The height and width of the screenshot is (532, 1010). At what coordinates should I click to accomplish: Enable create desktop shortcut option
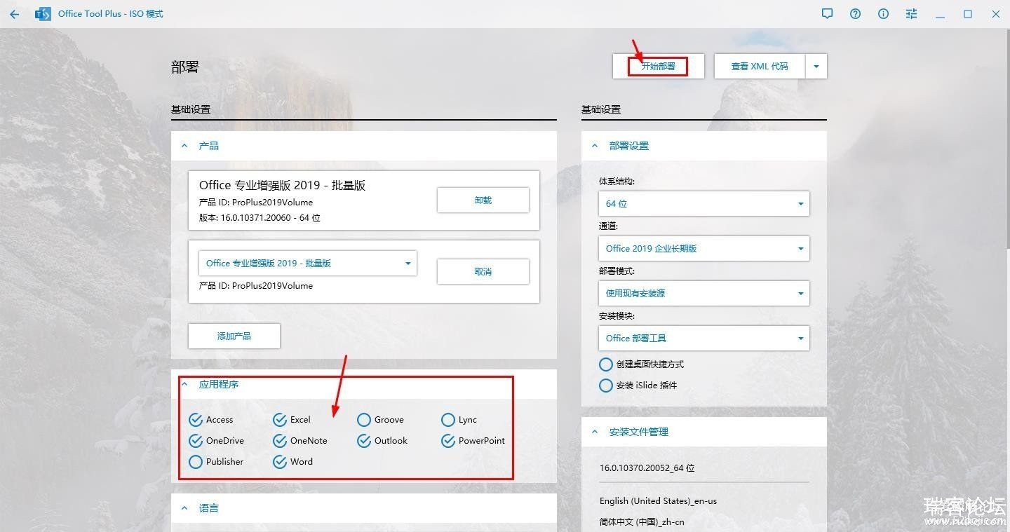(606, 364)
